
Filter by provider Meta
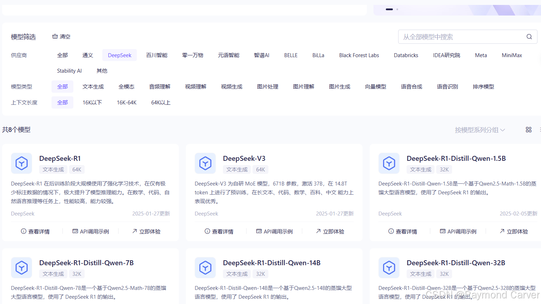[x=481, y=55]
